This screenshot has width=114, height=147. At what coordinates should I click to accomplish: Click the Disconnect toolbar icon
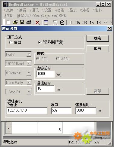pos(62,22)
